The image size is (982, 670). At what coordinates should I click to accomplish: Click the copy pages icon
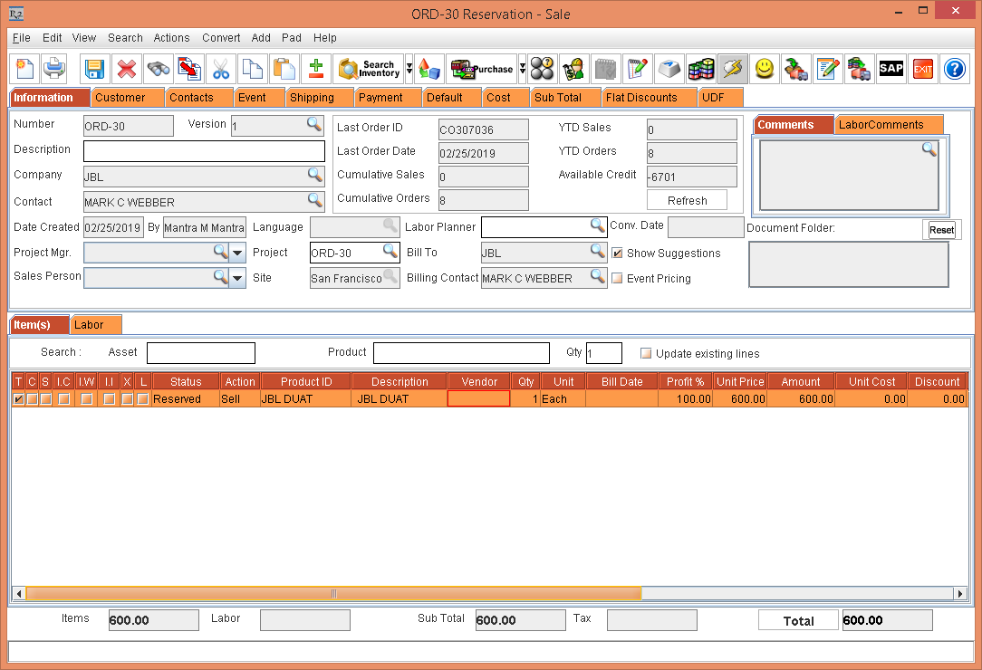point(253,68)
